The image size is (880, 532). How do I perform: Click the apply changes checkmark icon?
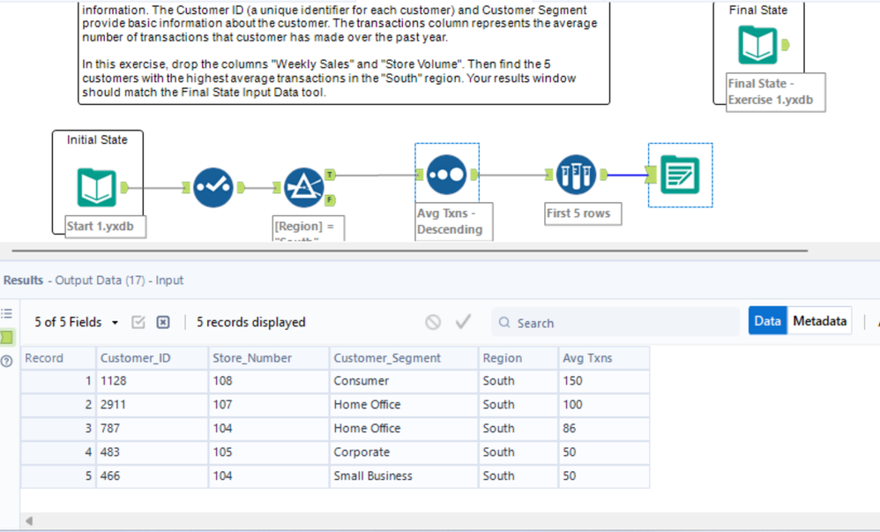(x=463, y=321)
